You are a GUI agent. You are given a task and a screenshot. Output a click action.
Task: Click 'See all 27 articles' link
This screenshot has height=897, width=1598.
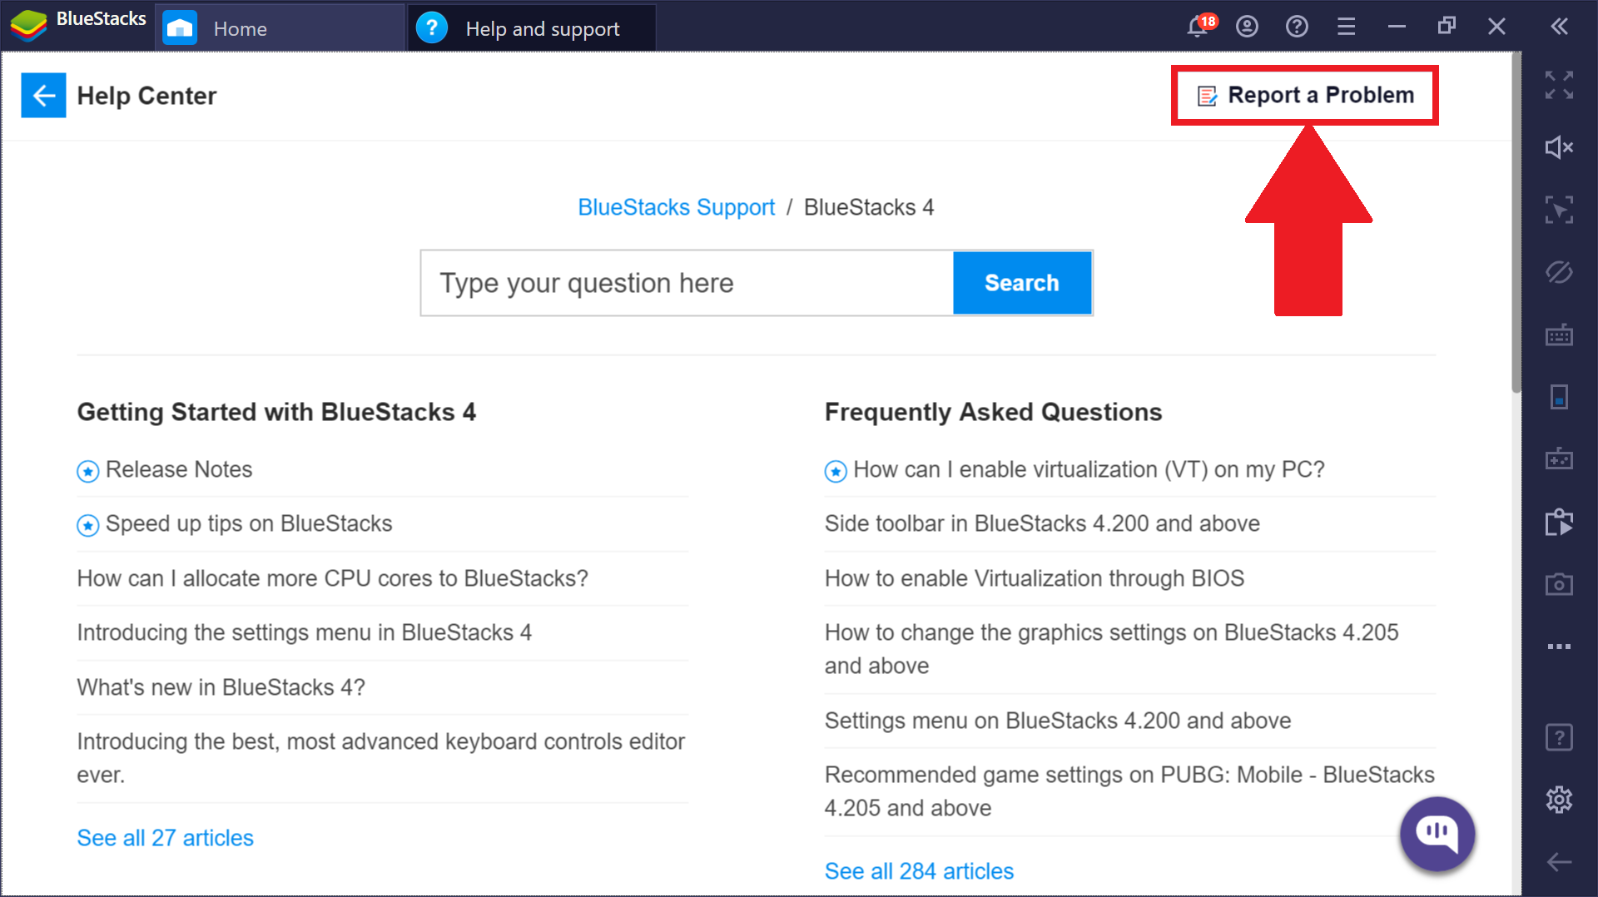tap(166, 838)
